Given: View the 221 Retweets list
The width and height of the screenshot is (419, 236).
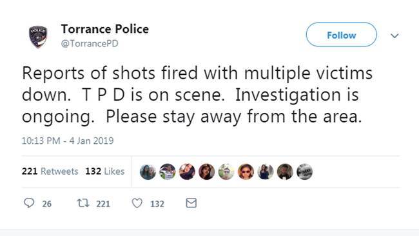Looking at the screenshot, I should pos(50,171).
